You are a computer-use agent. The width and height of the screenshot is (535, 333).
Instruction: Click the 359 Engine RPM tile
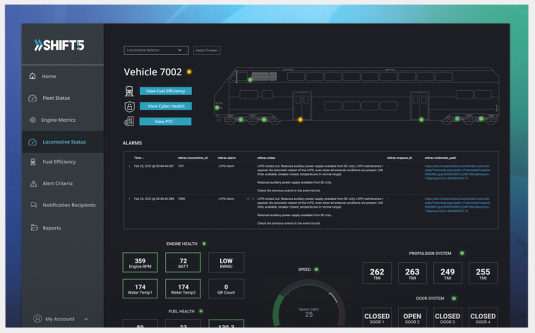(140, 262)
